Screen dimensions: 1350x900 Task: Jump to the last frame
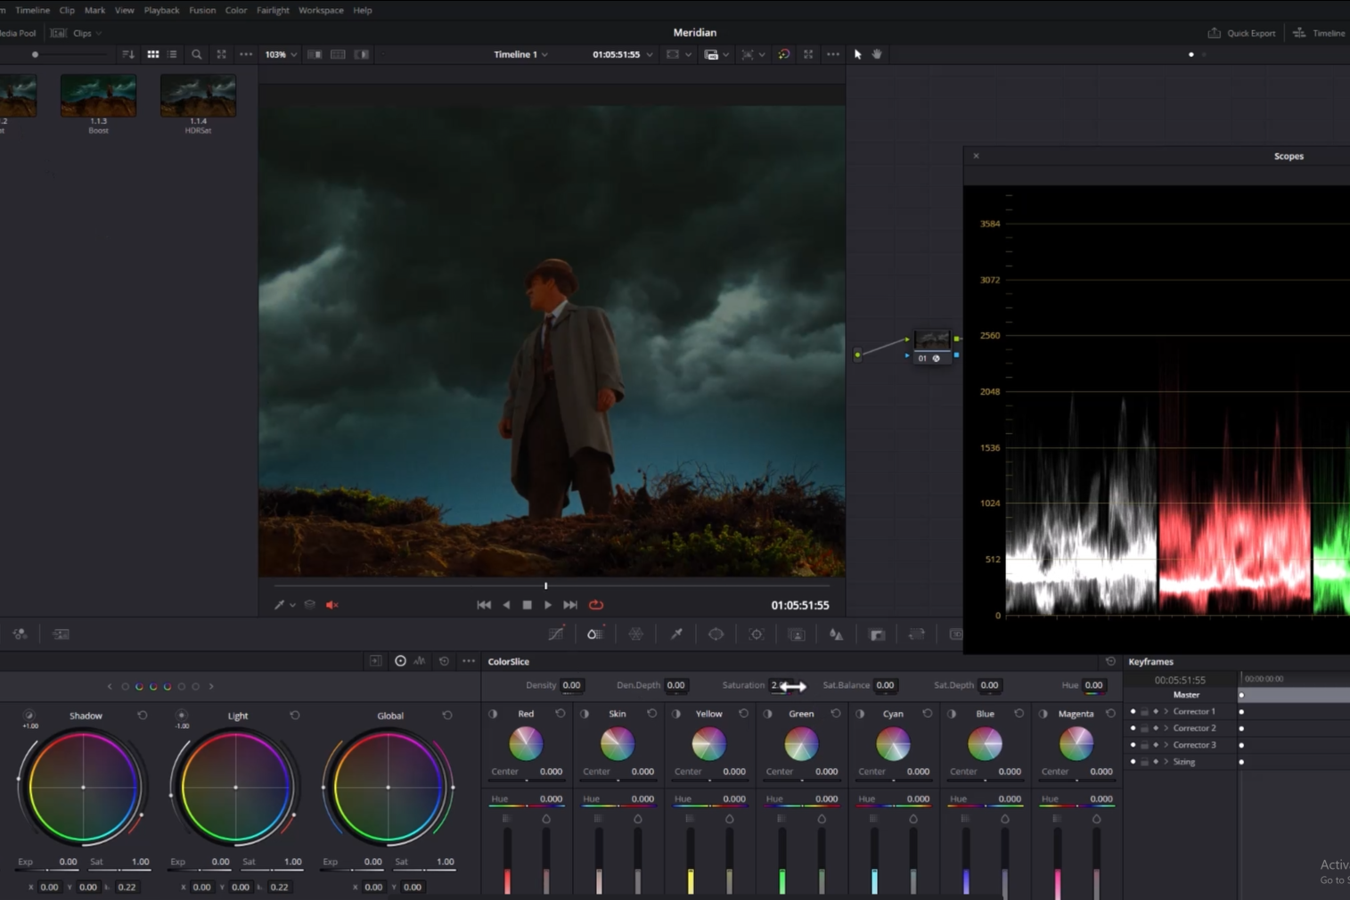point(570,605)
